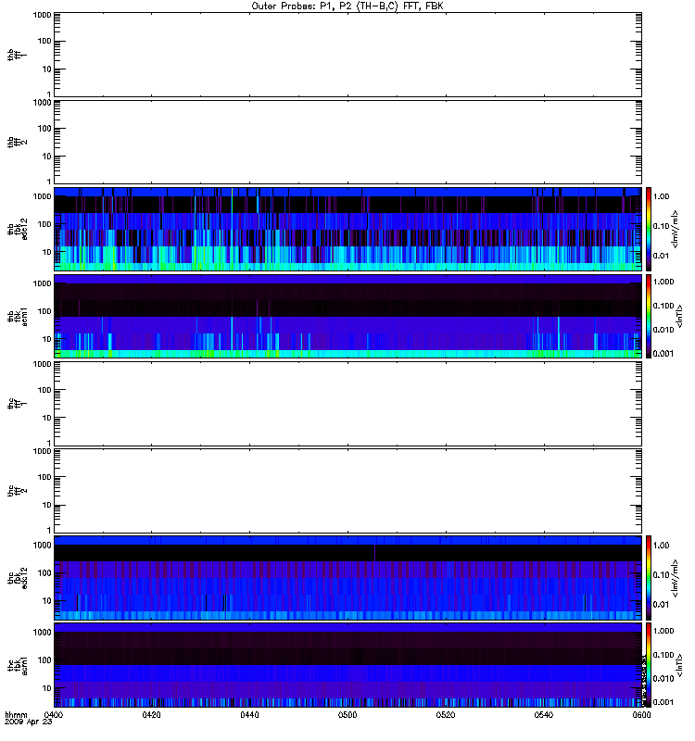695x741 pixels.
Task: Select the thc edc12 color scale bar
Action: pos(649,578)
